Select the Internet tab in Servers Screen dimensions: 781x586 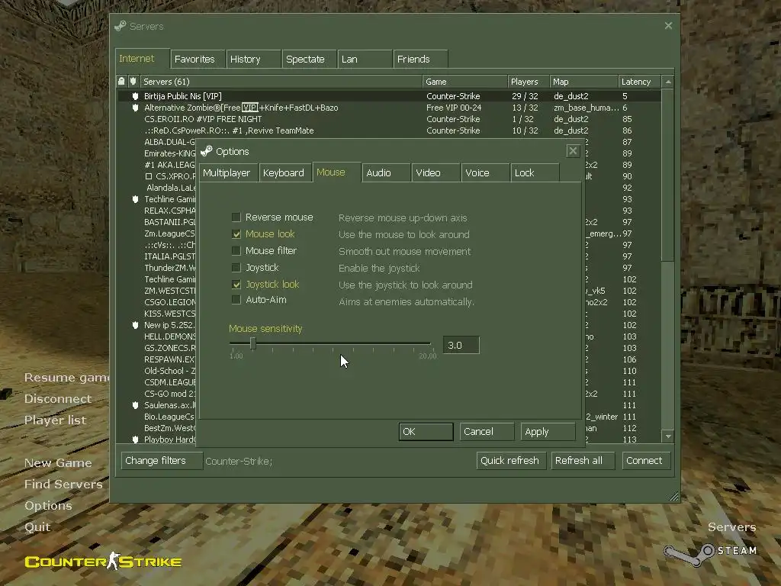tap(142, 58)
